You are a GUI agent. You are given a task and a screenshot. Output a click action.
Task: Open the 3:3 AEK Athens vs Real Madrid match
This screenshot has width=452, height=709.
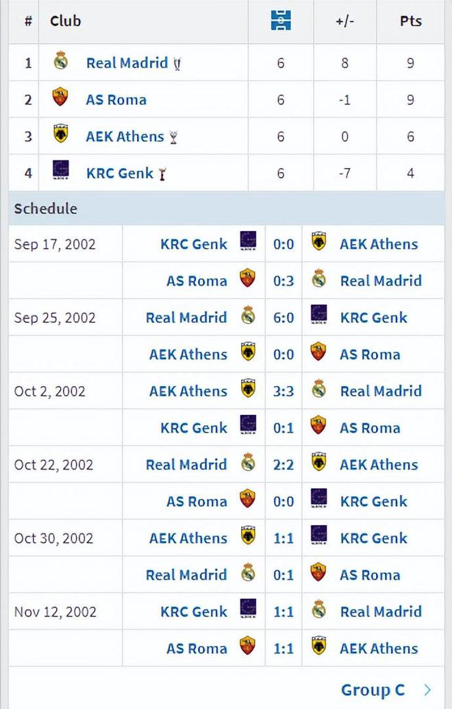(283, 391)
